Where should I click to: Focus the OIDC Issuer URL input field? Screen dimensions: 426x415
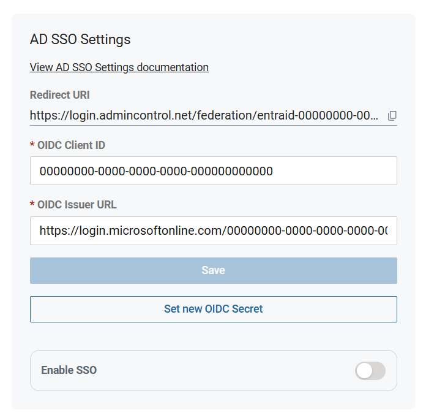(214, 230)
